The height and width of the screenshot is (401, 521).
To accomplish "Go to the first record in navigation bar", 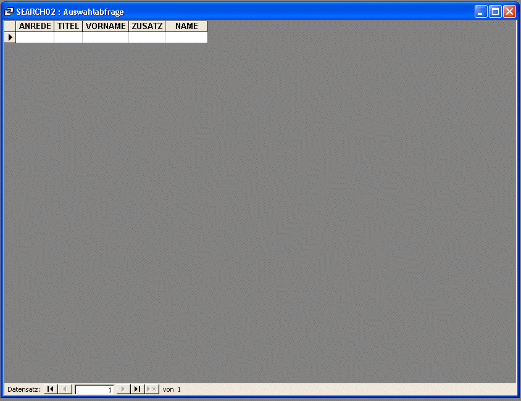I will click(x=51, y=389).
